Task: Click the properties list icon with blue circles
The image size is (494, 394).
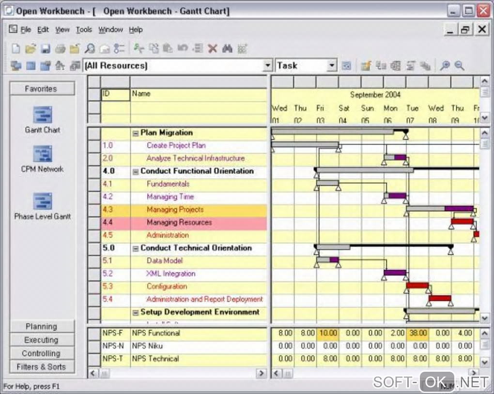Action: (119, 48)
